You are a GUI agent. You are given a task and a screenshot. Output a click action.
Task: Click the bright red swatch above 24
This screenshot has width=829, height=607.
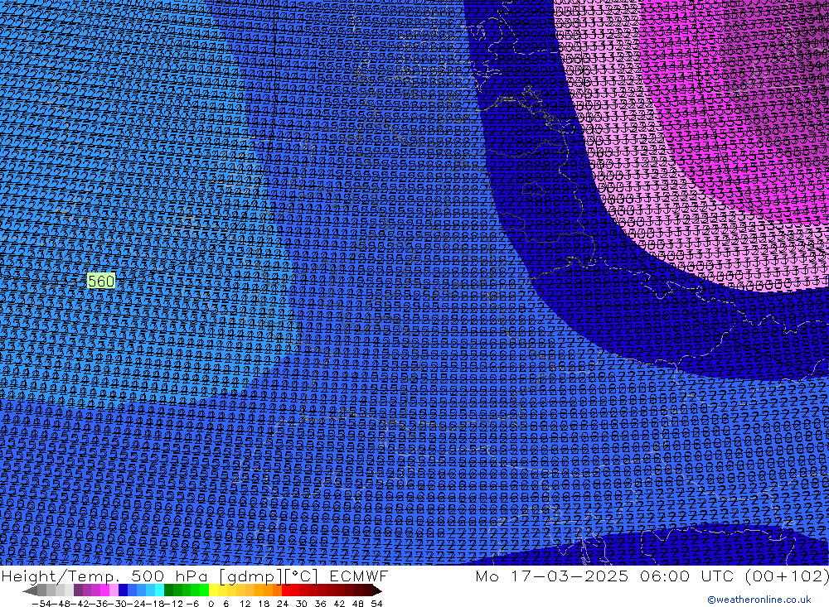[286, 590]
